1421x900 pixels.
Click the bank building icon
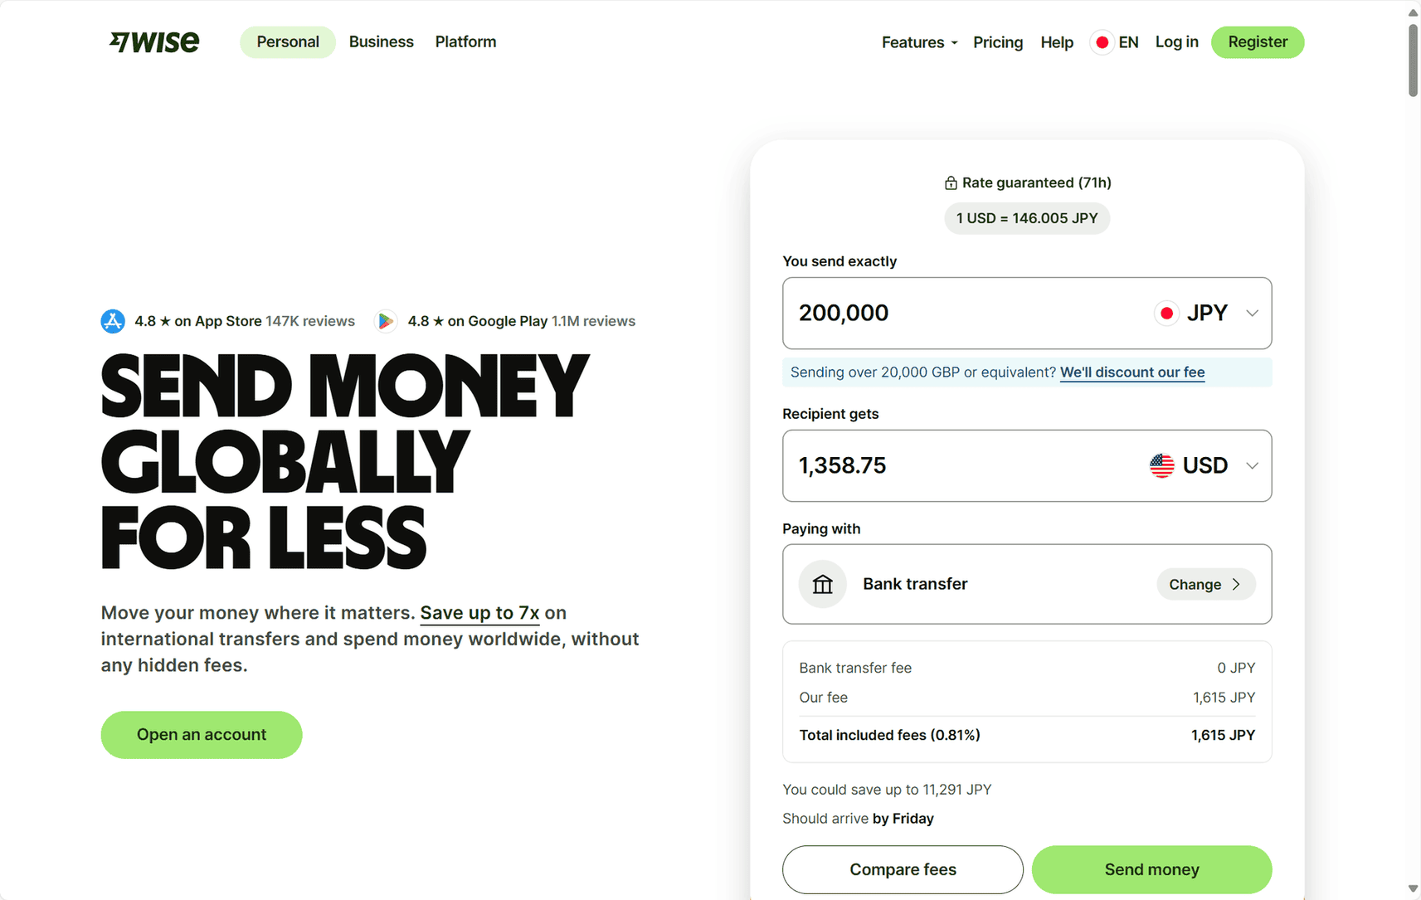822,585
